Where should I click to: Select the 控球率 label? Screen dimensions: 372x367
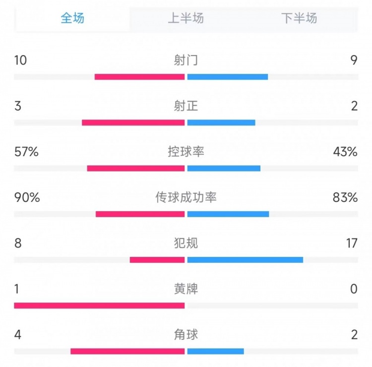click(186, 152)
